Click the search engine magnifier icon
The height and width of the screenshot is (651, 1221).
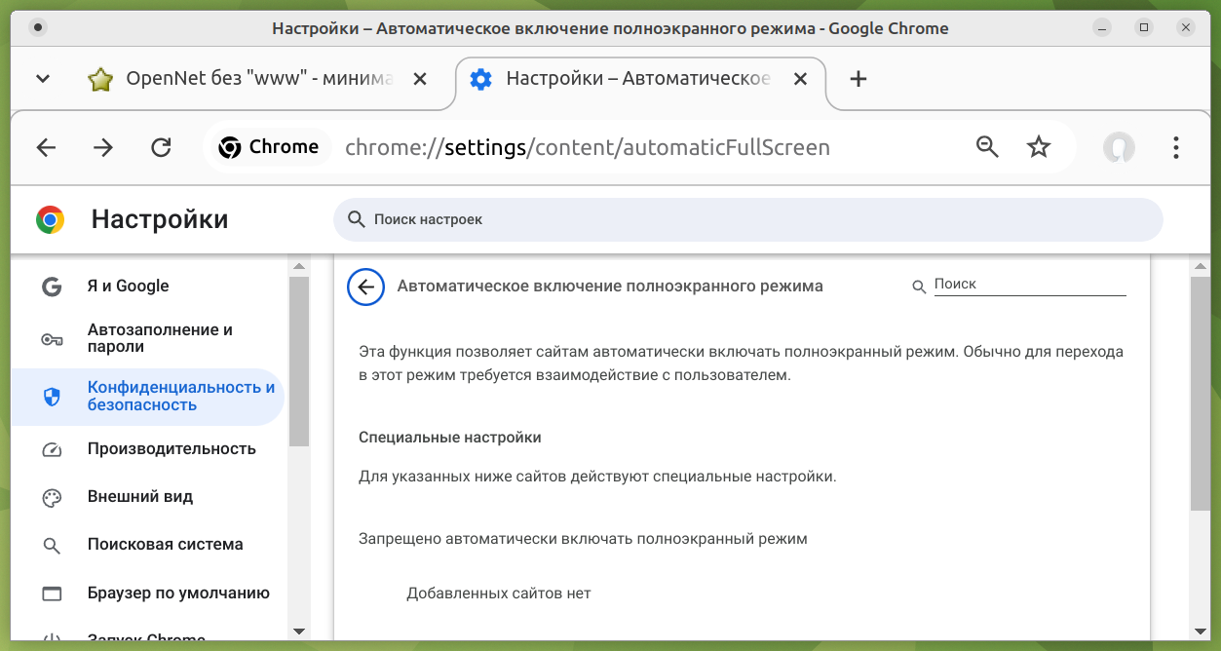(x=52, y=546)
